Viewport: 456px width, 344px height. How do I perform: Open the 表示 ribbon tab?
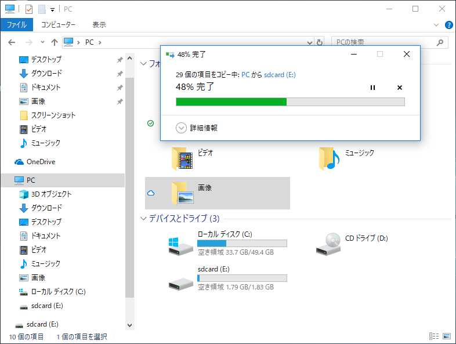click(99, 25)
